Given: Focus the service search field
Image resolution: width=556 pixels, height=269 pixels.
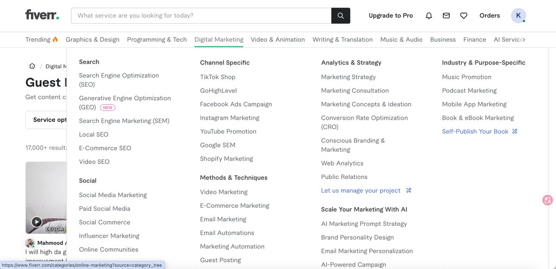Looking at the screenshot, I should (x=201, y=16).
